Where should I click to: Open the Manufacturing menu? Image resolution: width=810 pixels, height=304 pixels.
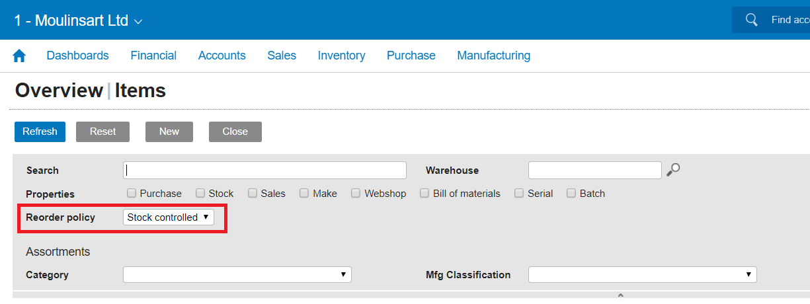click(493, 56)
